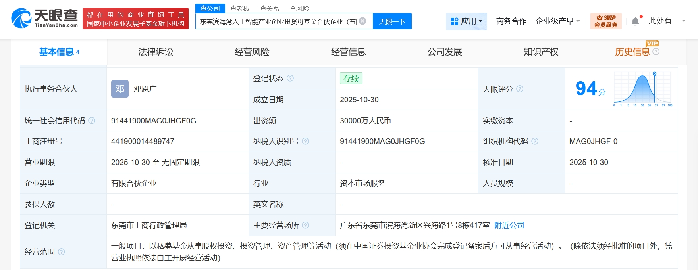Click help icon beside 经营范围
698x270 pixels.
[62, 252]
